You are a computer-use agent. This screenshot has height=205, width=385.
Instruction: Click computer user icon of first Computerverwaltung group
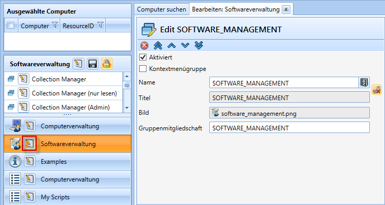[15, 126]
